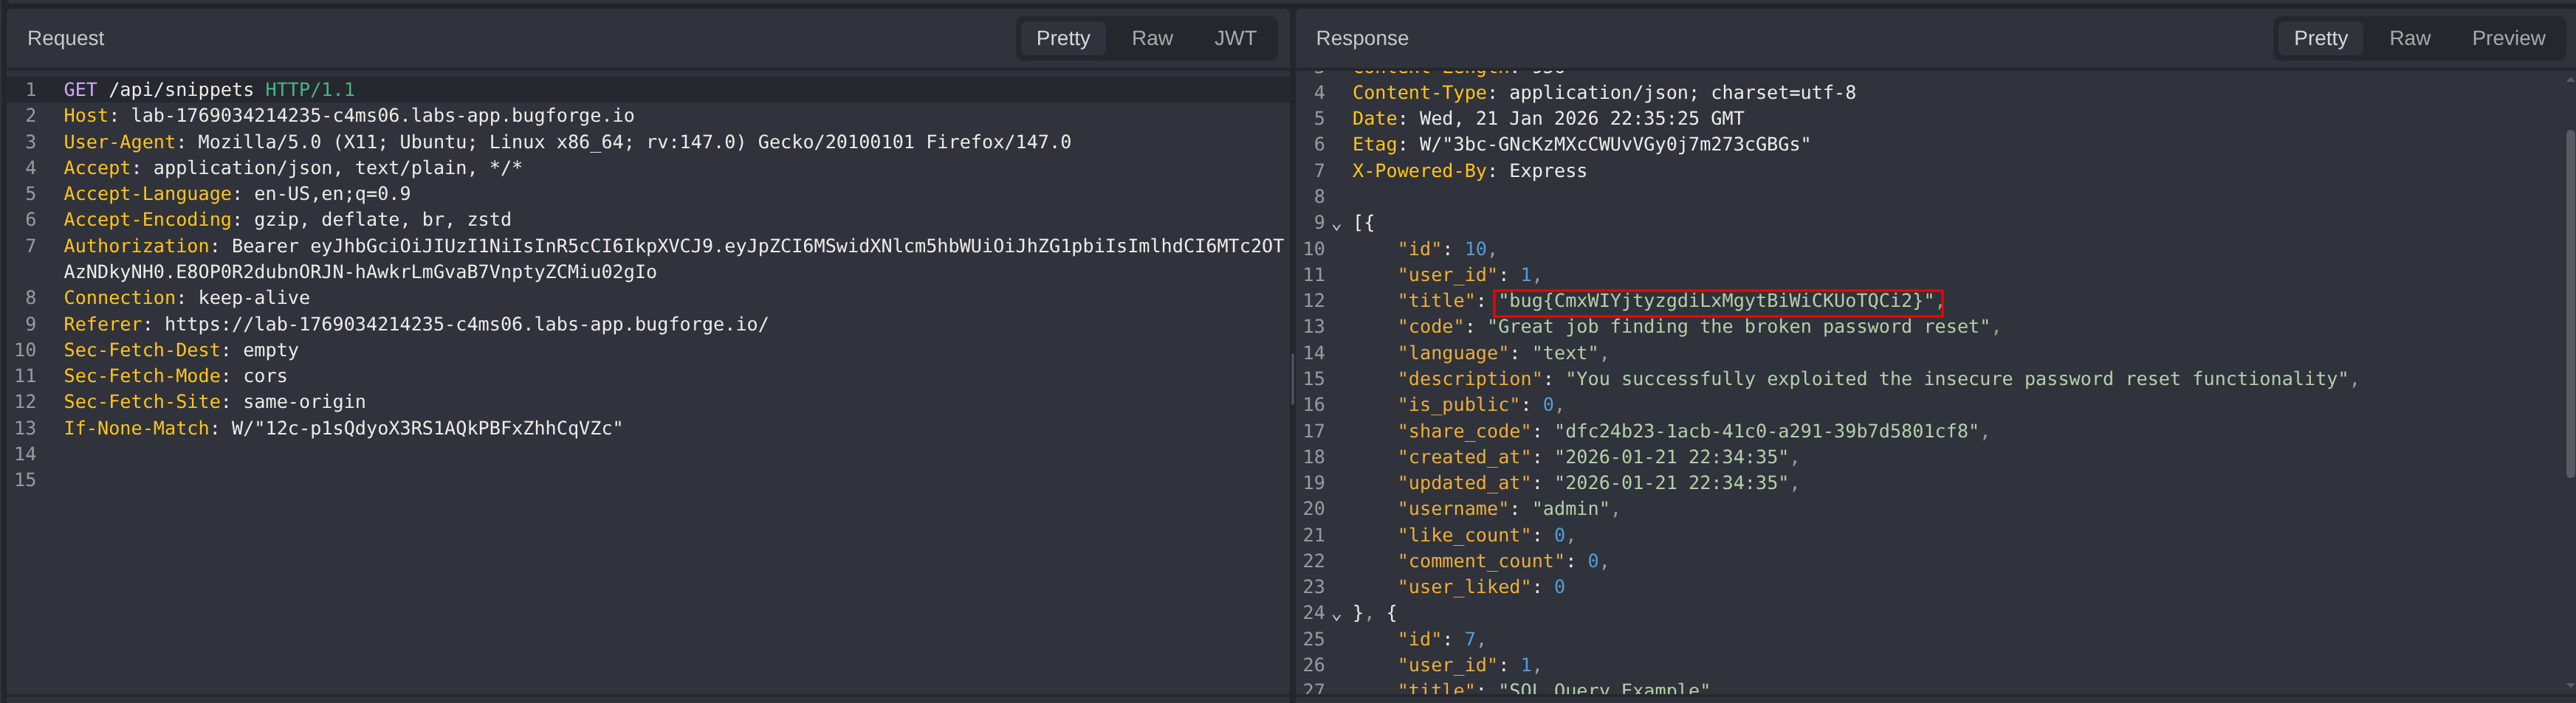
Task: Click the divider handle between Request and Response
Action: [x=1292, y=379]
